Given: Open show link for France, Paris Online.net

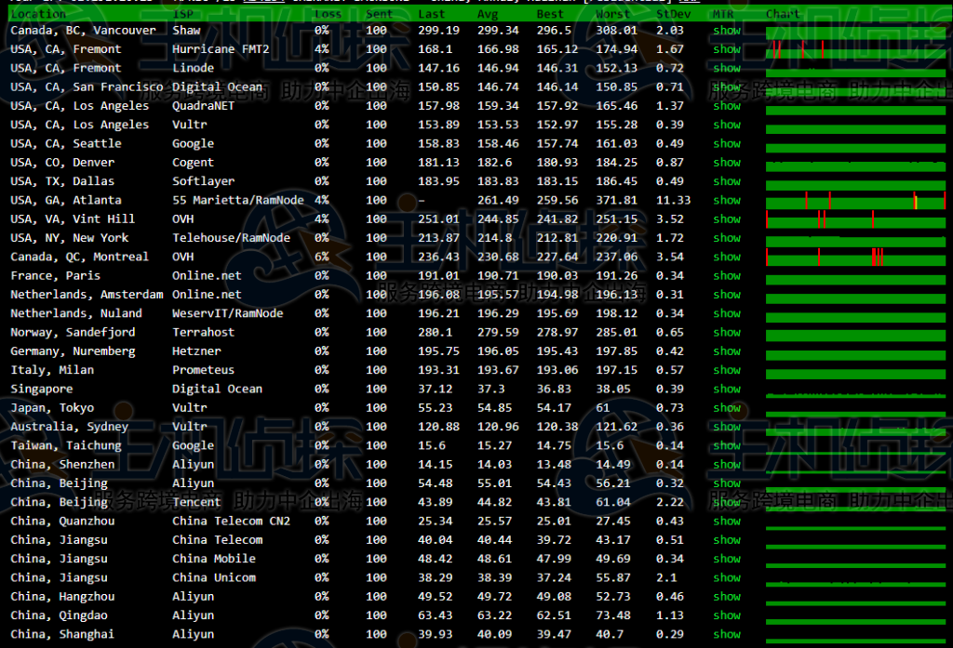Looking at the screenshot, I should (727, 276).
